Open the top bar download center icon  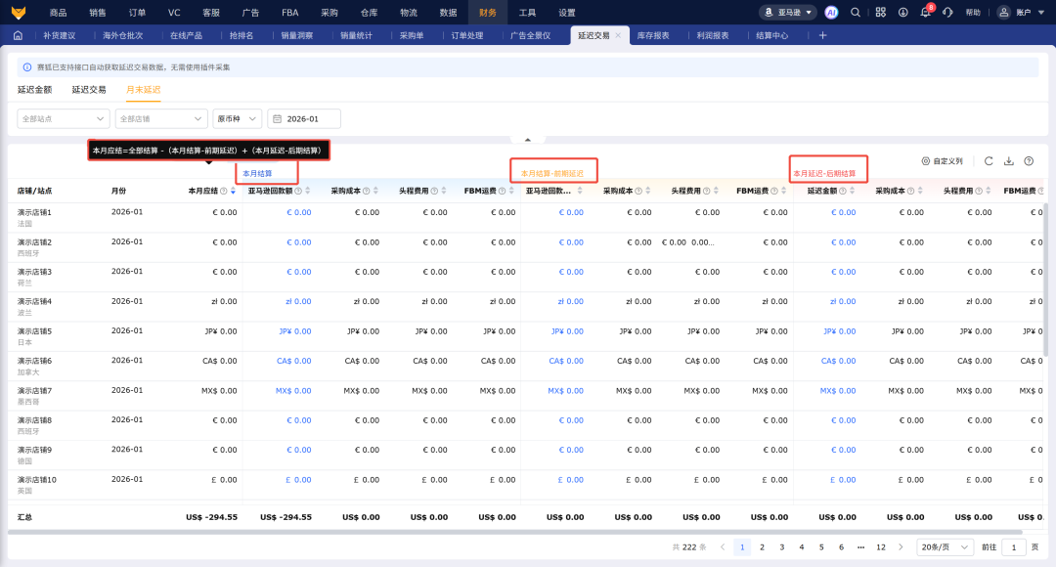[903, 12]
